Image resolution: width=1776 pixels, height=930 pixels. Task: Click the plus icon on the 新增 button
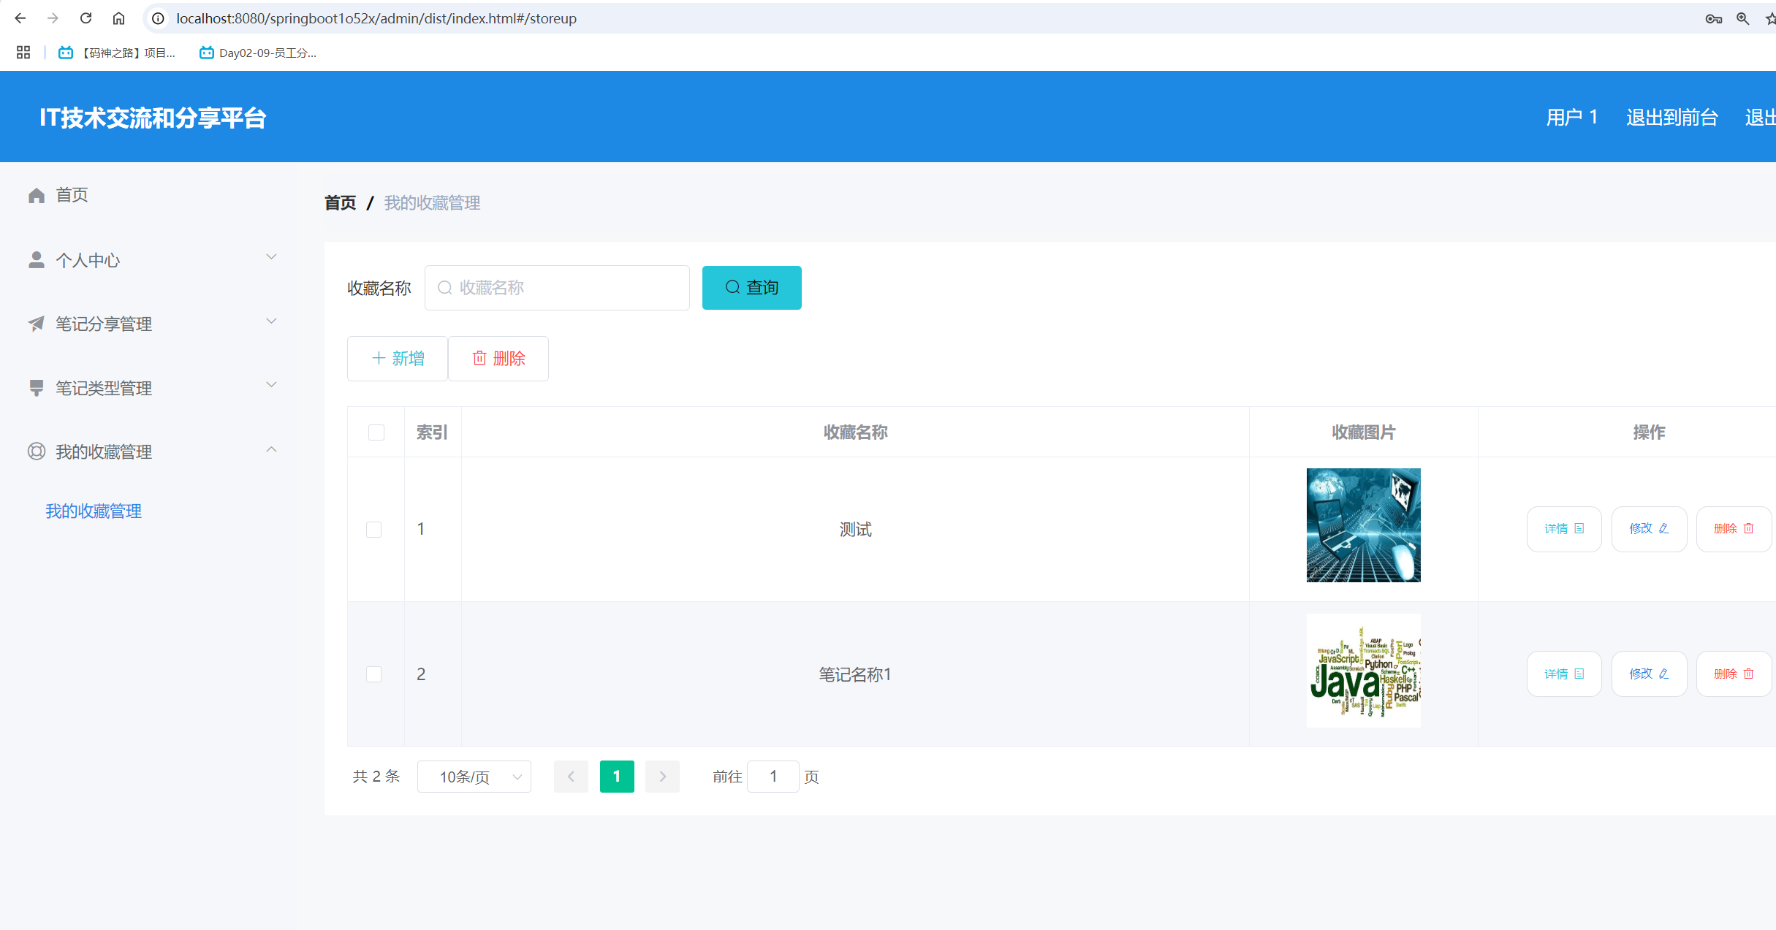click(379, 358)
